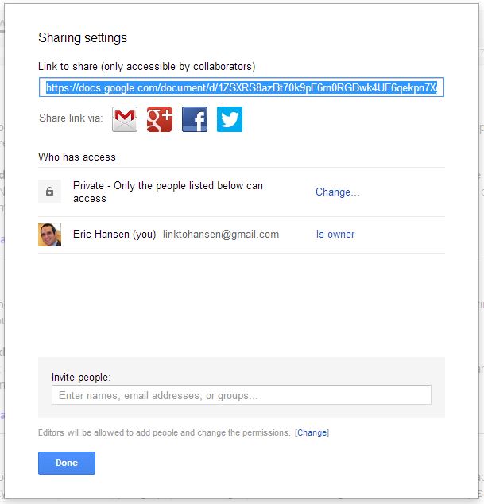Screen dimensions: 484x504
Task: Click the "Invite people:" label
Action: (x=81, y=377)
